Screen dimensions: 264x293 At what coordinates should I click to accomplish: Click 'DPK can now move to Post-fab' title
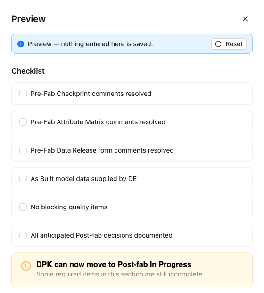114,265
